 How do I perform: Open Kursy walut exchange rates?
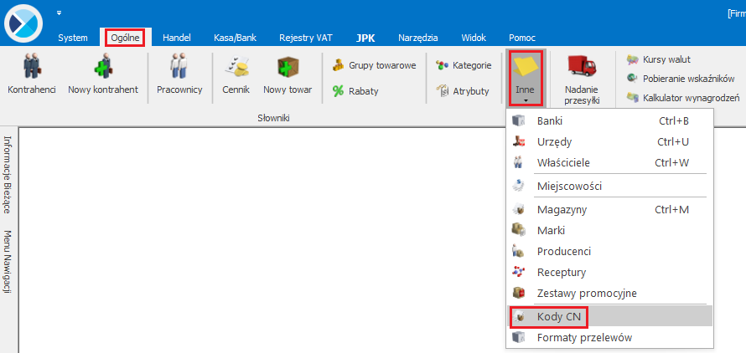tap(659, 59)
